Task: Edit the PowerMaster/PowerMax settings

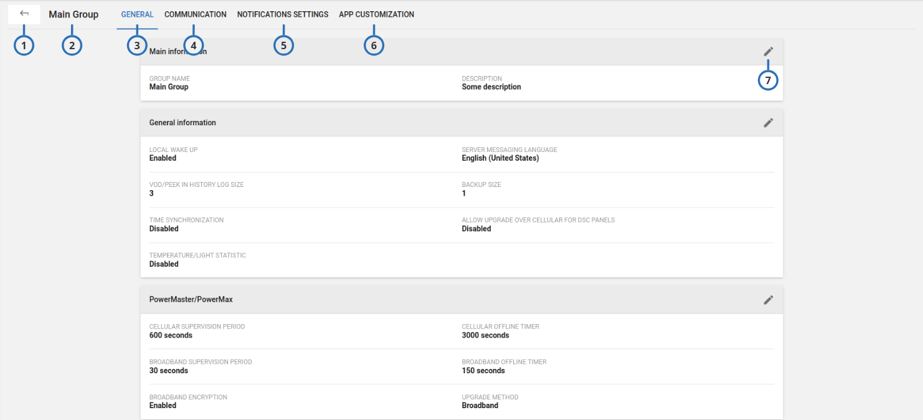Action: (769, 300)
